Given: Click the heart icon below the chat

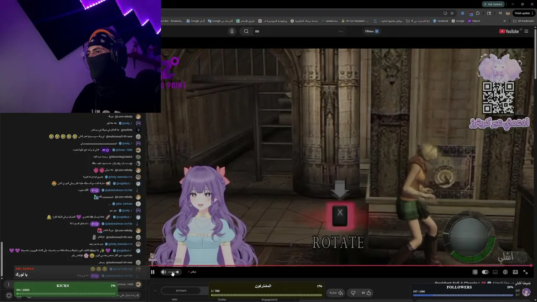Looking at the screenshot, I should (x=9, y=296).
